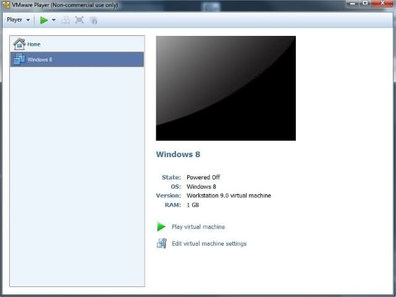Click the green arrow beside Play virtual machine
Image resolution: width=396 pixels, height=297 pixels.
(161, 226)
